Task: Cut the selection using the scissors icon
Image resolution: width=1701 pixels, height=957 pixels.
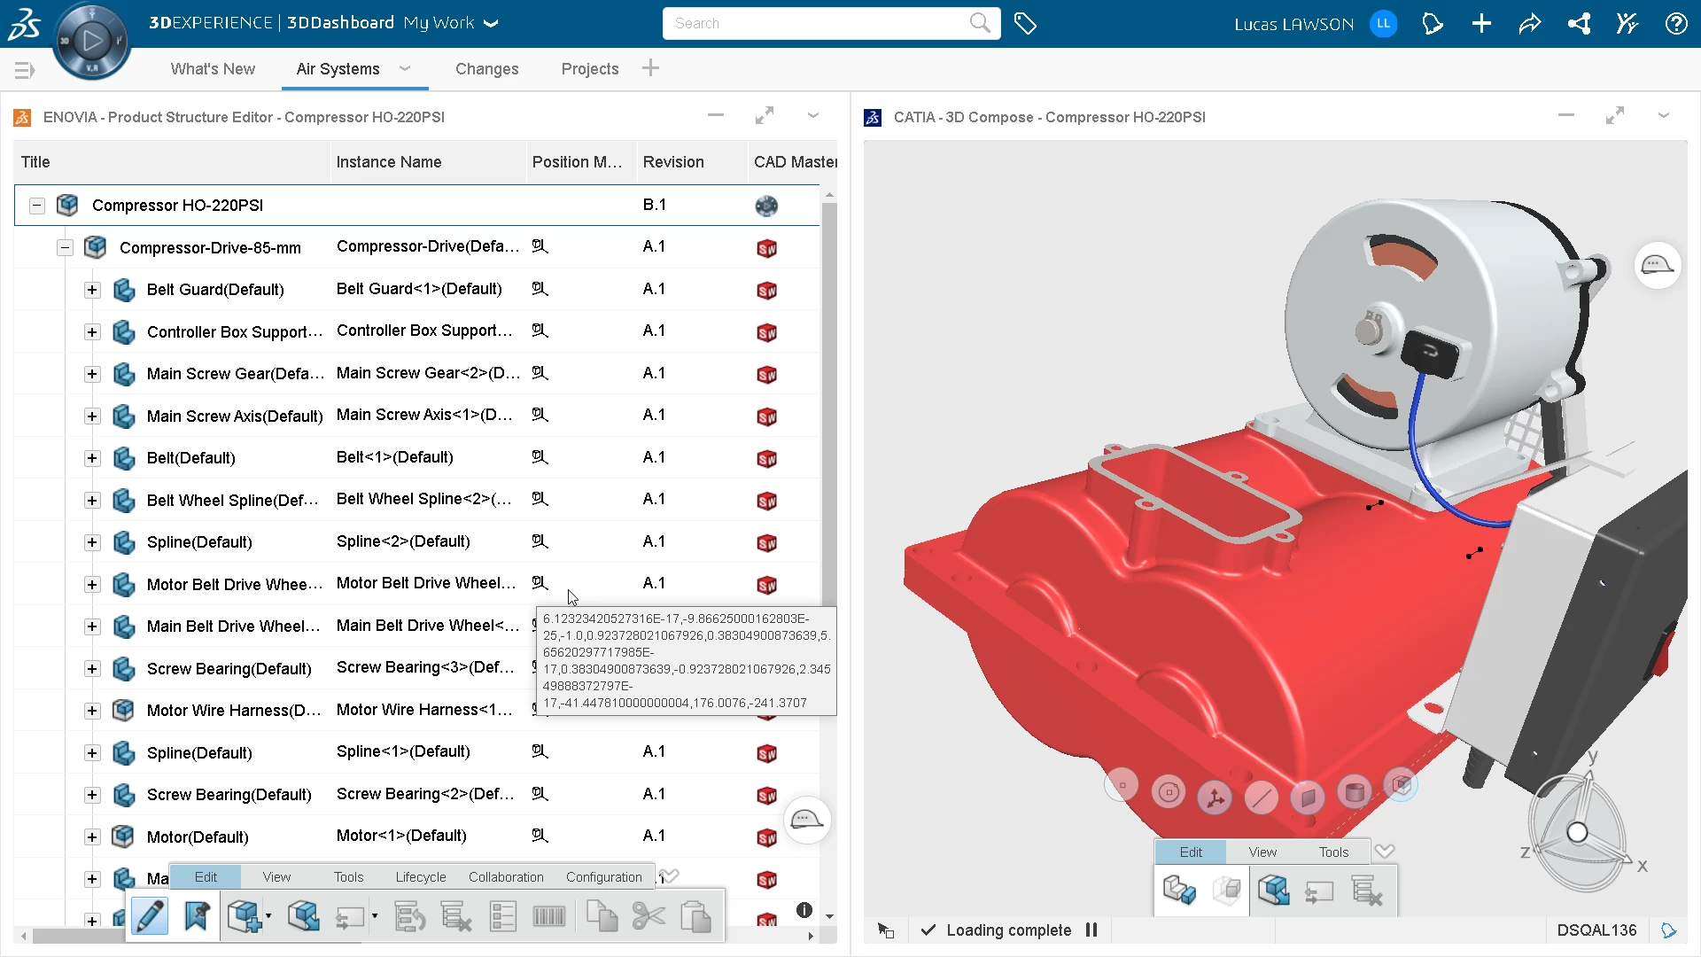Action: point(649,916)
